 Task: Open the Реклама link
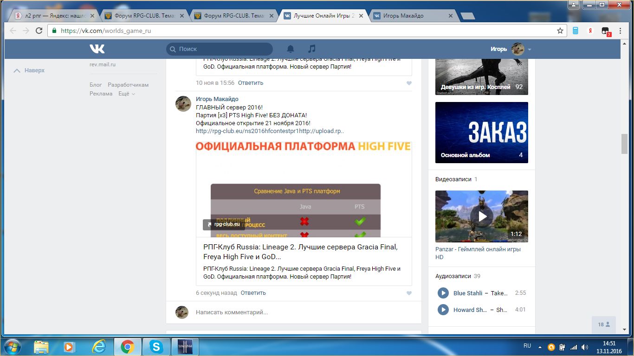(x=101, y=94)
